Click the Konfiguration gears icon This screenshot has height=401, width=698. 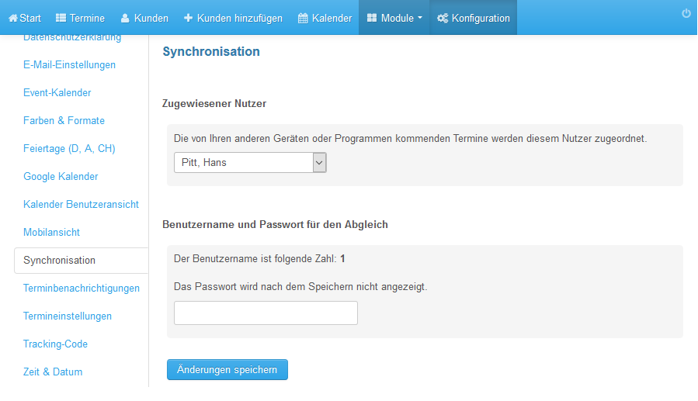pos(443,19)
